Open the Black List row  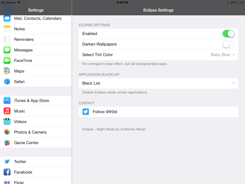(158, 83)
